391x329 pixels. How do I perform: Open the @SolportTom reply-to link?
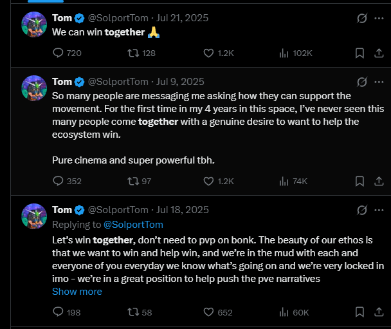coord(133,225)
